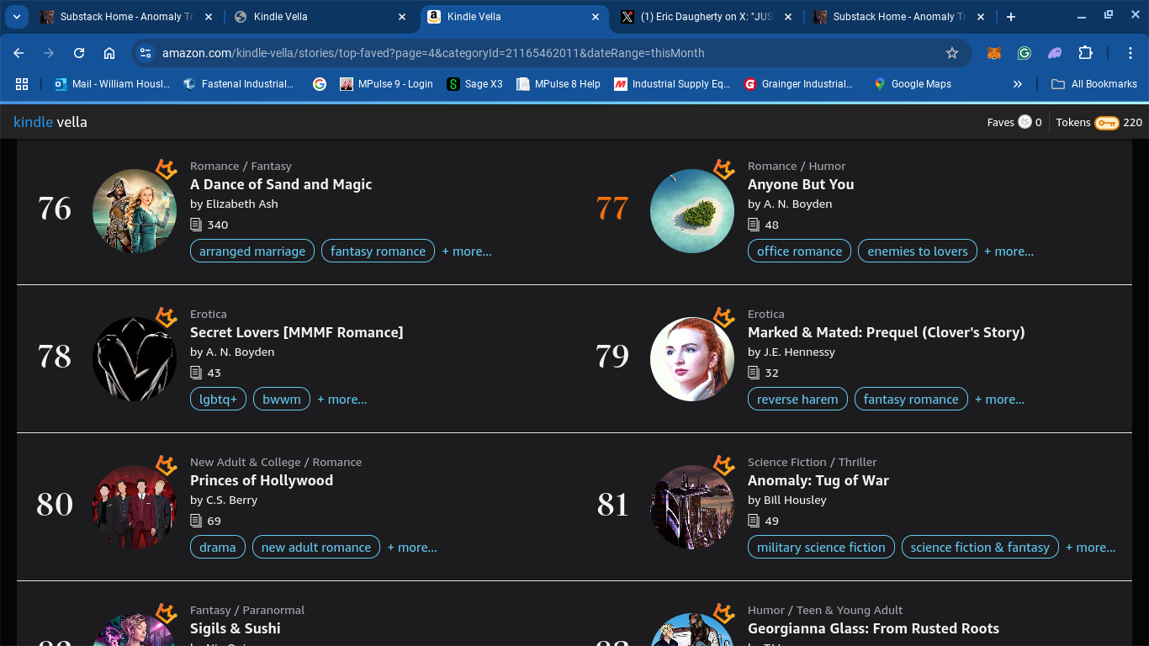Open MPulse 8 Help bookmark
This screenshot has height=646, width=1149.
(x=559, y=84)
